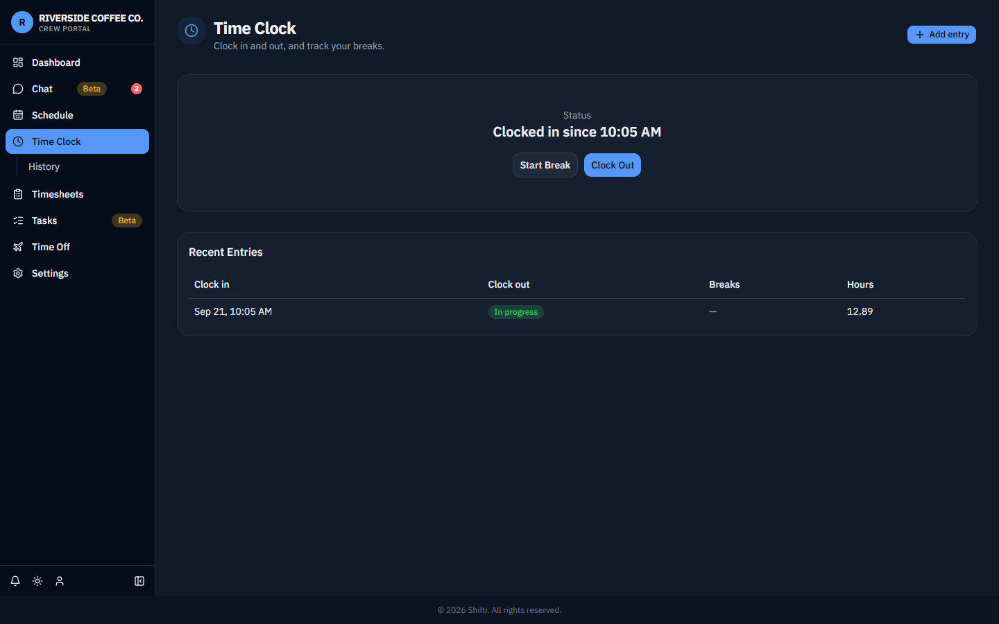999x624 pixels.
Task: Open History under Time Clock
Action: click(x=44, y=166)
